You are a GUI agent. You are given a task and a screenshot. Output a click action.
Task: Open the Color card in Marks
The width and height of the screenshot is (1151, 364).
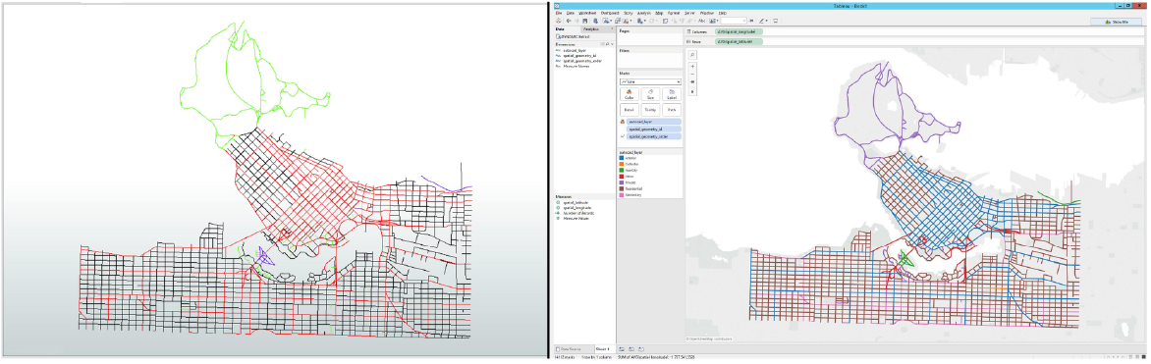pyautogui.click(x=630, y=94)
